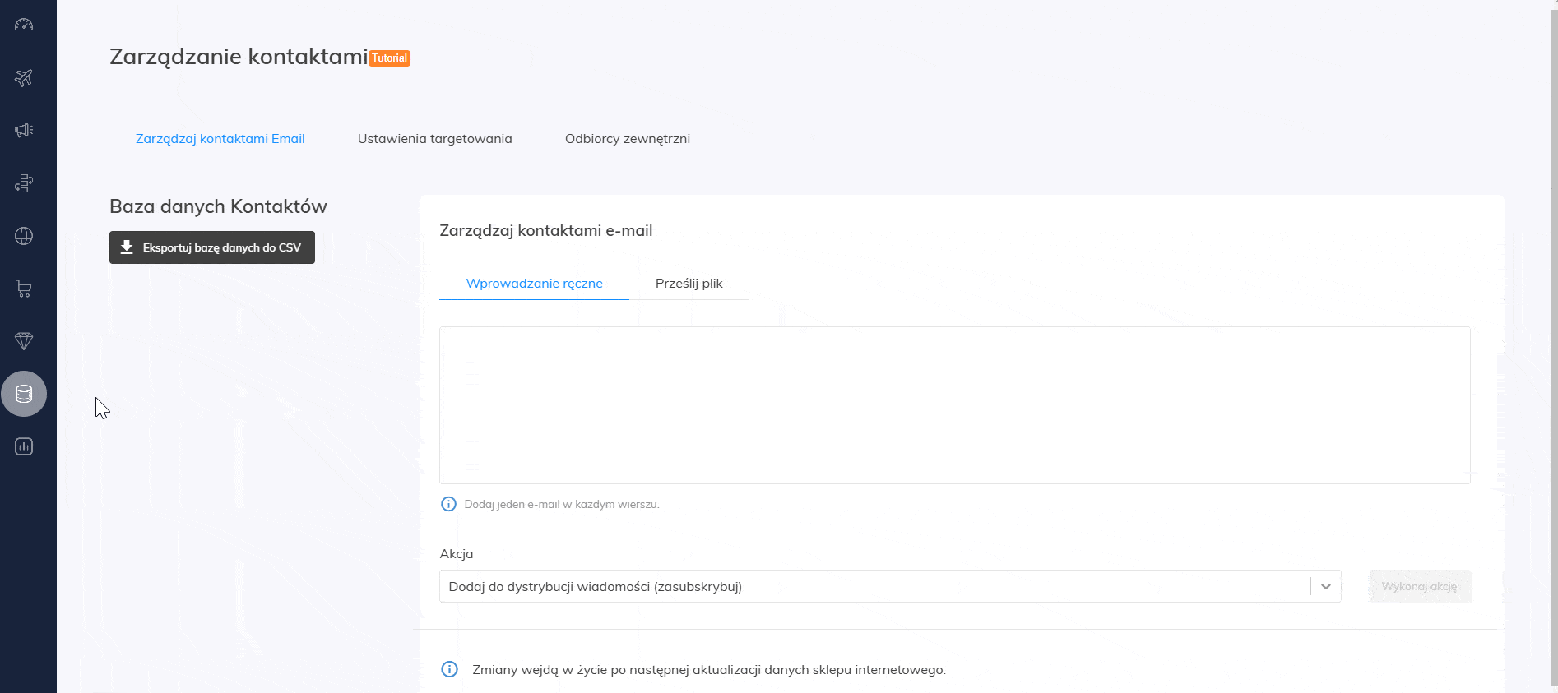Click the Wykonaj akcję button
The image size is (1558, 693).
tap(1420, 586)
